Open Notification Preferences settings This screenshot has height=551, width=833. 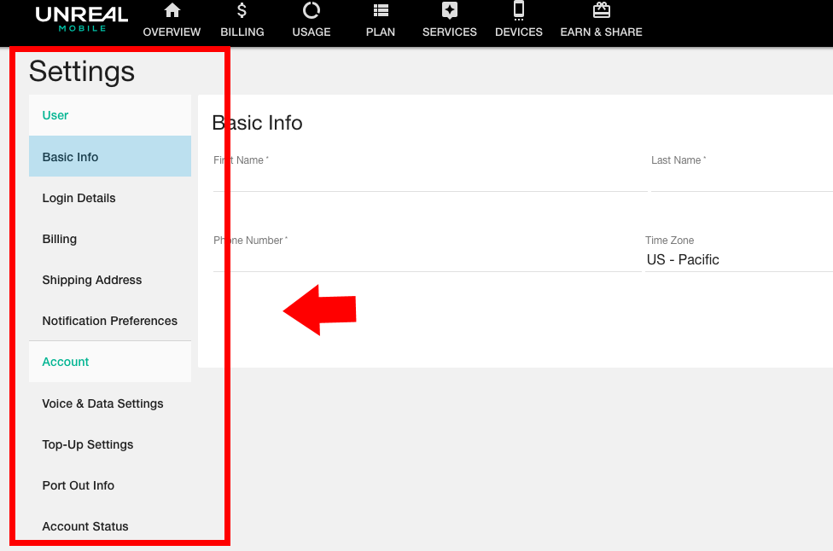(x=110, y=321)
